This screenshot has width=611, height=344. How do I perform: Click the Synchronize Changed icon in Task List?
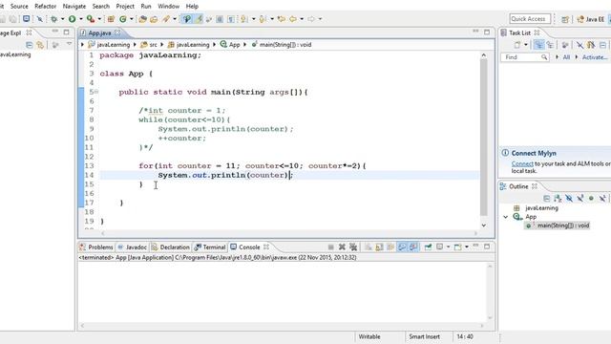591,45
